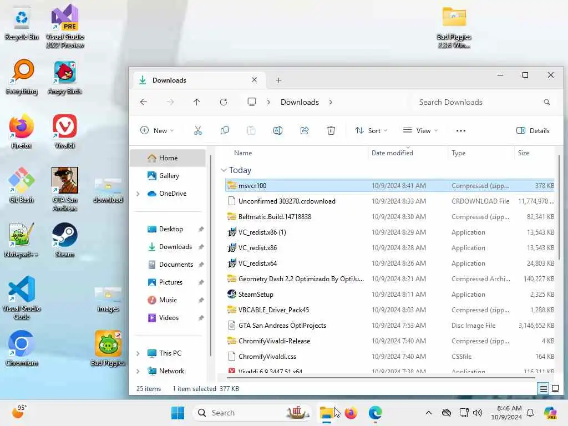Viewport: 568px width, 426px height.
Task: Click the taskbar Search box
Action: tap(253, 413)
